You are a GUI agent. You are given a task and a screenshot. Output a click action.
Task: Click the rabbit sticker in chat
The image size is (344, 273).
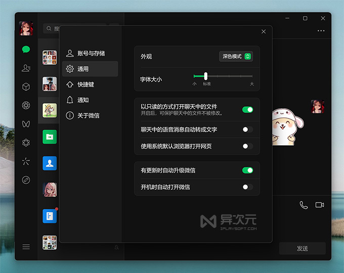(288, 127)
